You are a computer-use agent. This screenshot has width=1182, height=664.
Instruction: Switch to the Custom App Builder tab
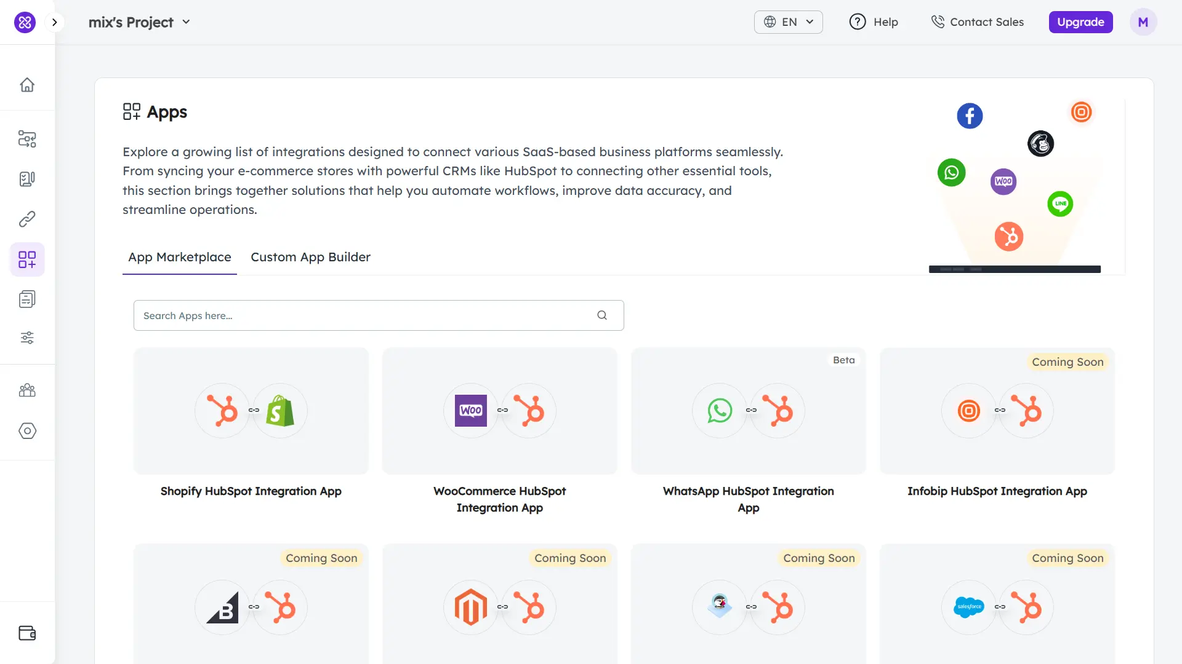pyautogui.click(x=310, y=257)
